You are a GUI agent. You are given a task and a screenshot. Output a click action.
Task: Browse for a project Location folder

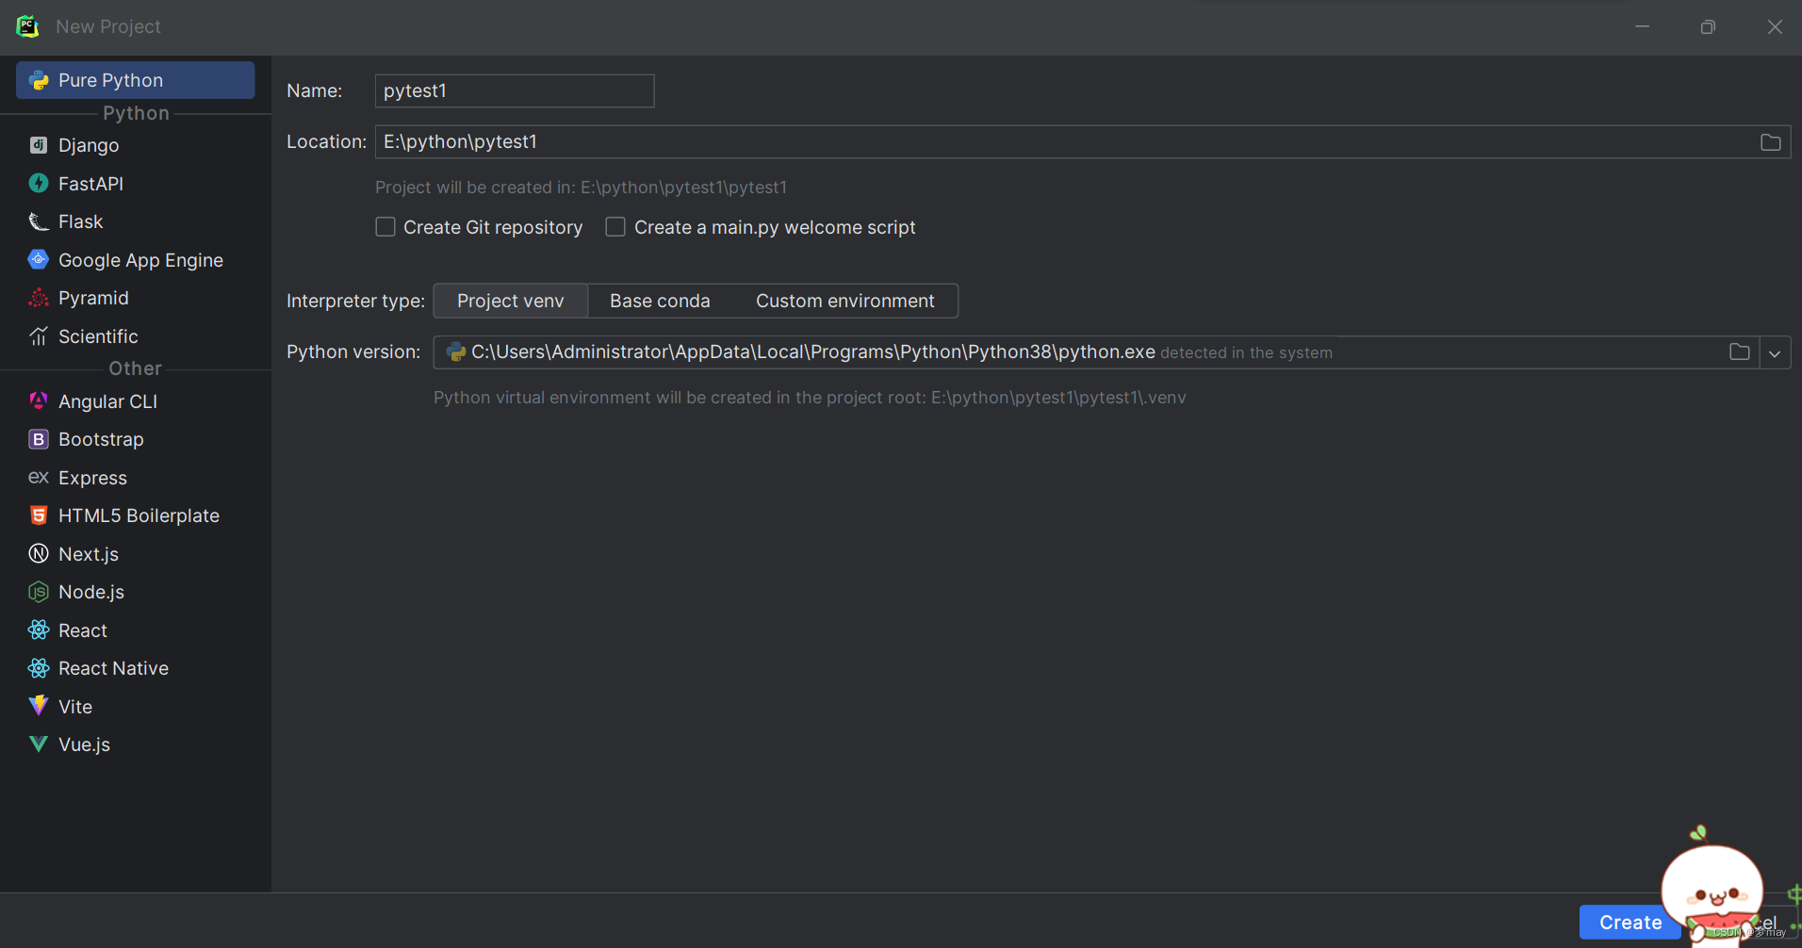1770,141
